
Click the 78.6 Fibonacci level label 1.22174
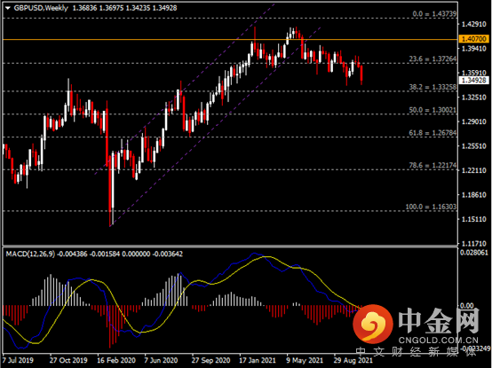[x=432, y=165]
